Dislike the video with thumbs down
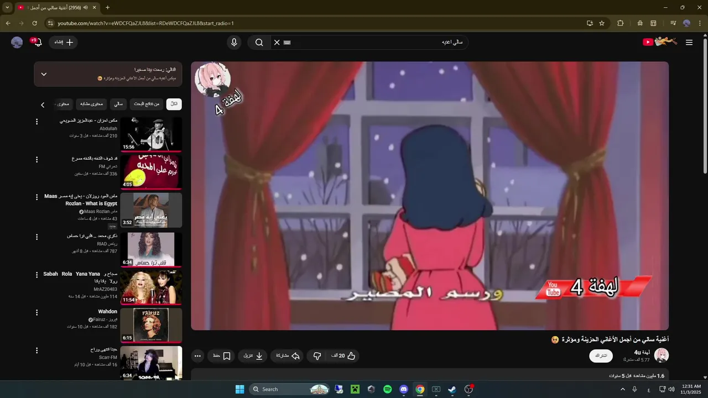Viewport: 708px width, 398px height. [317, 356]
